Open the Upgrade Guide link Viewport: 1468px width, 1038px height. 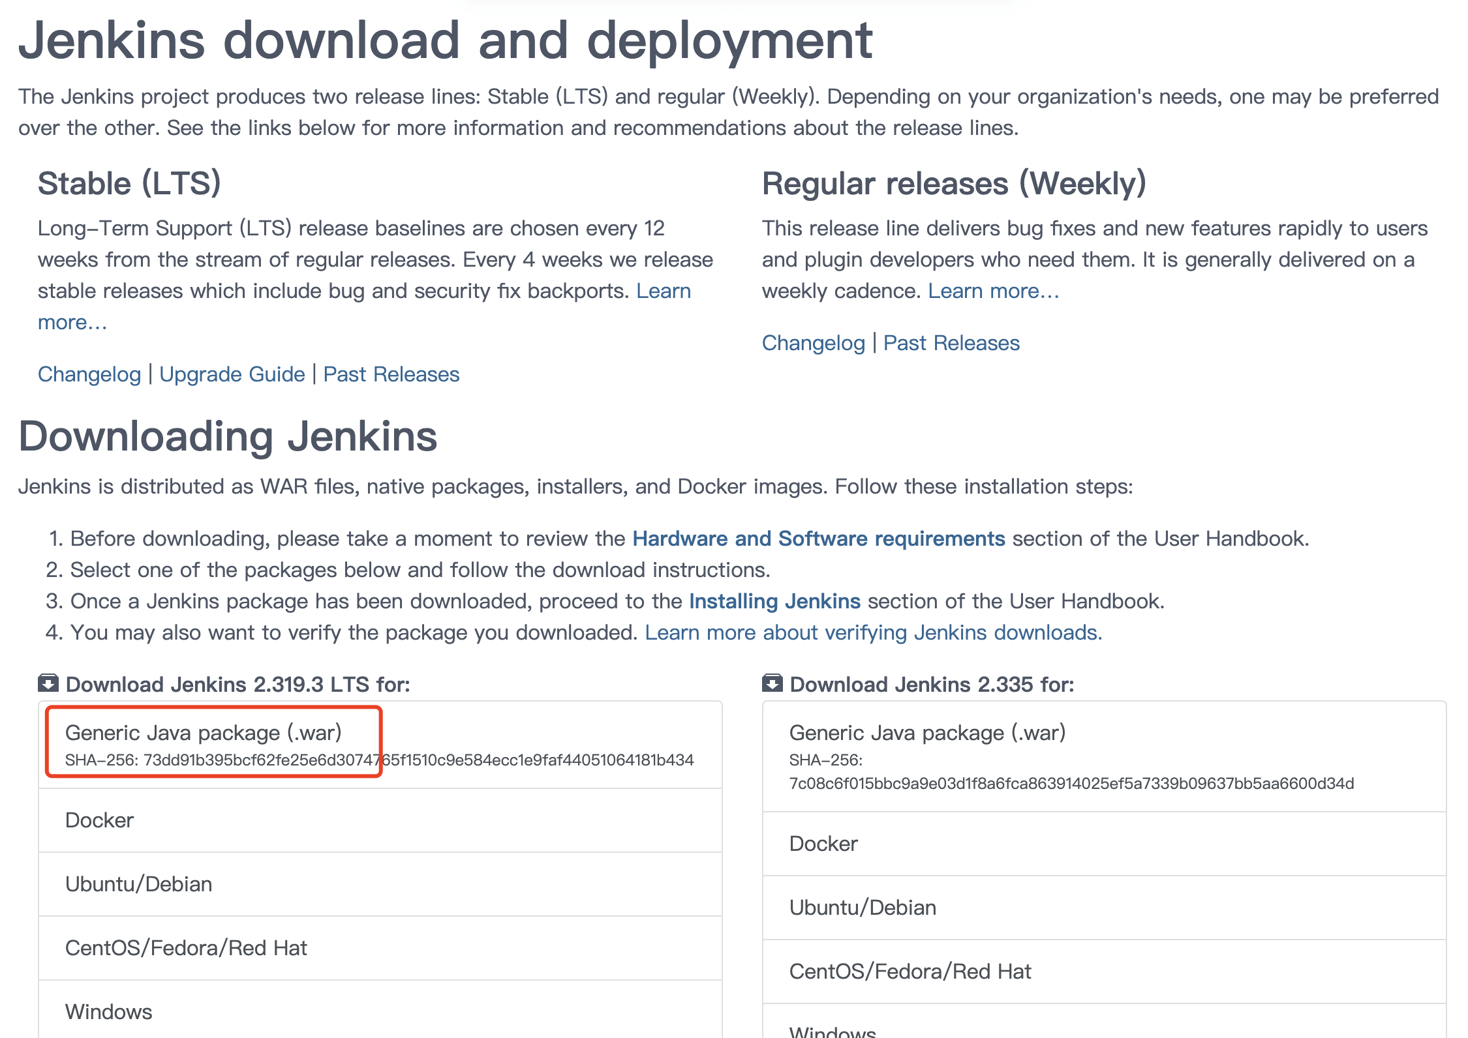pyautogui.click(x=232, y=374)
